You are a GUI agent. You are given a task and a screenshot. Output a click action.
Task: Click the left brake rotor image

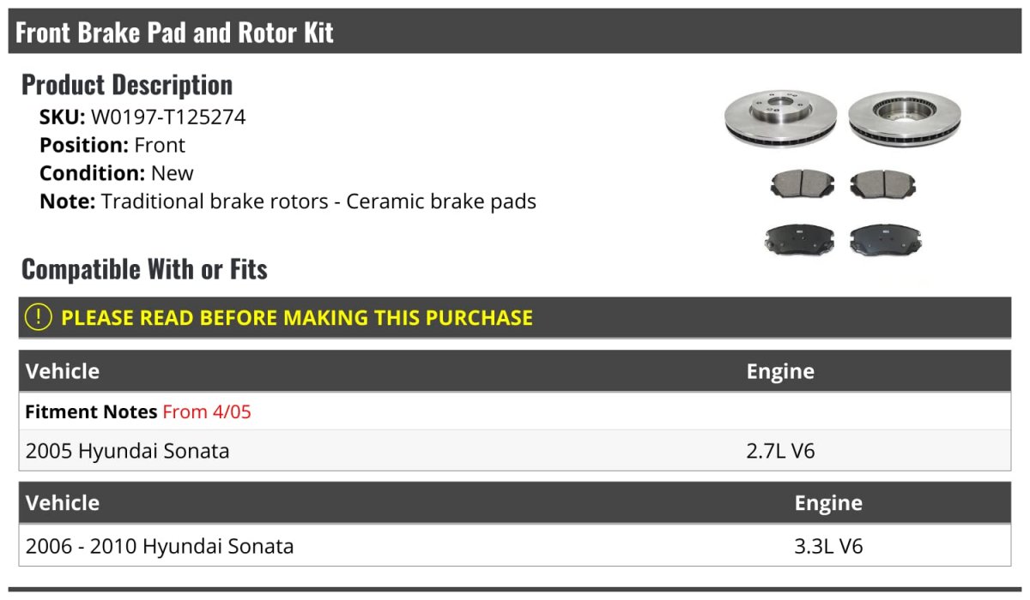click(x=779, y=117)
